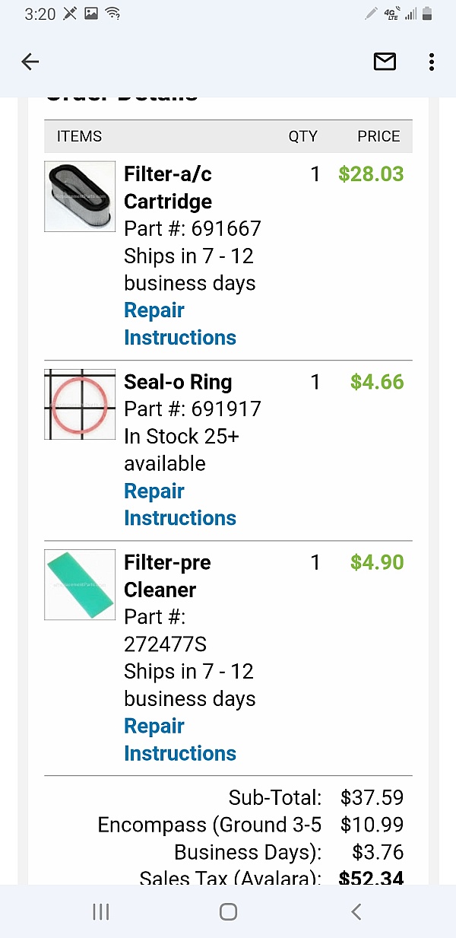
Task: Open Repair Instructions for Seal-o Ring
Action: tap(167, 504)
